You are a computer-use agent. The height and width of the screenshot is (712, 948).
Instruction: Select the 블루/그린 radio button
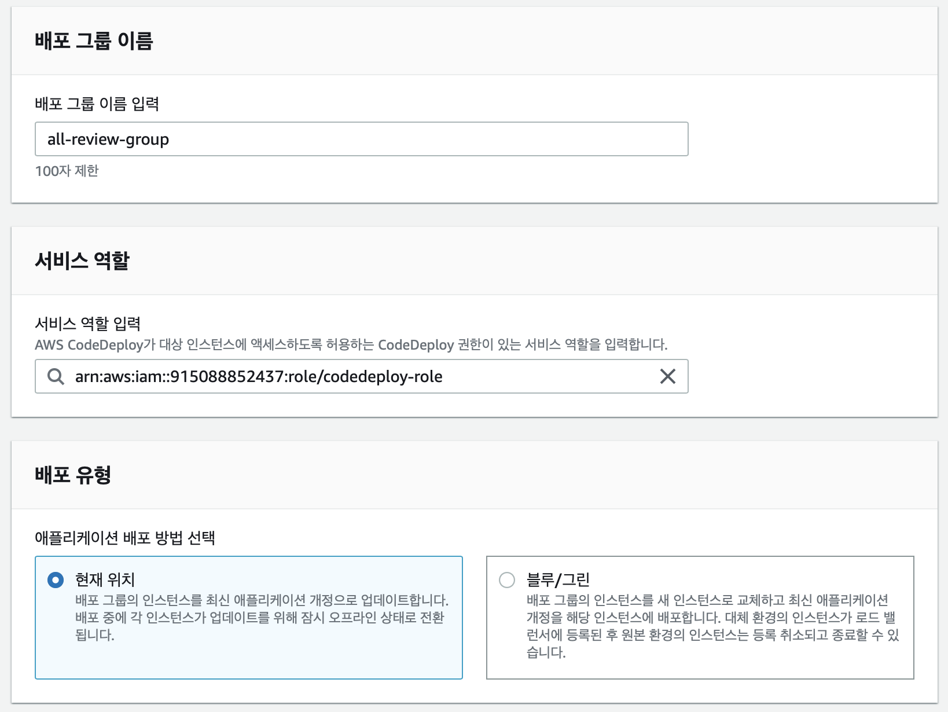point(507,579)
